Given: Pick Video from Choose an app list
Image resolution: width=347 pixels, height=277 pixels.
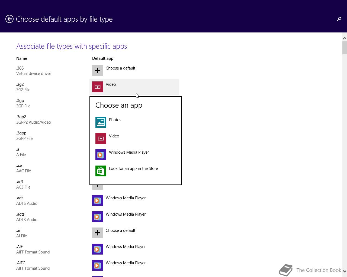Looking at the screenshot, I should [x=136, y=138].
